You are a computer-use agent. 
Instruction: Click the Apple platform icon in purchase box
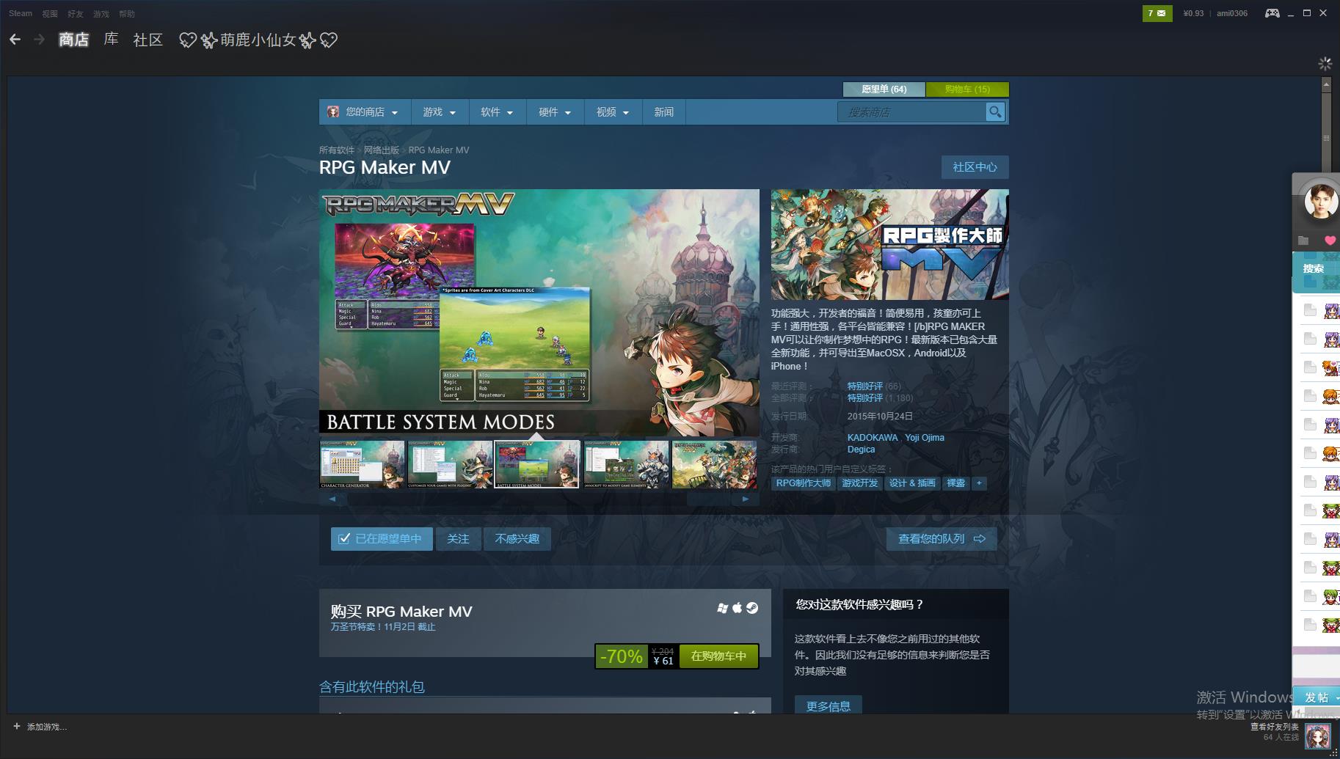coord(738,607)
